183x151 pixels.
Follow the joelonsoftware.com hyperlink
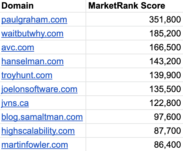39,89
